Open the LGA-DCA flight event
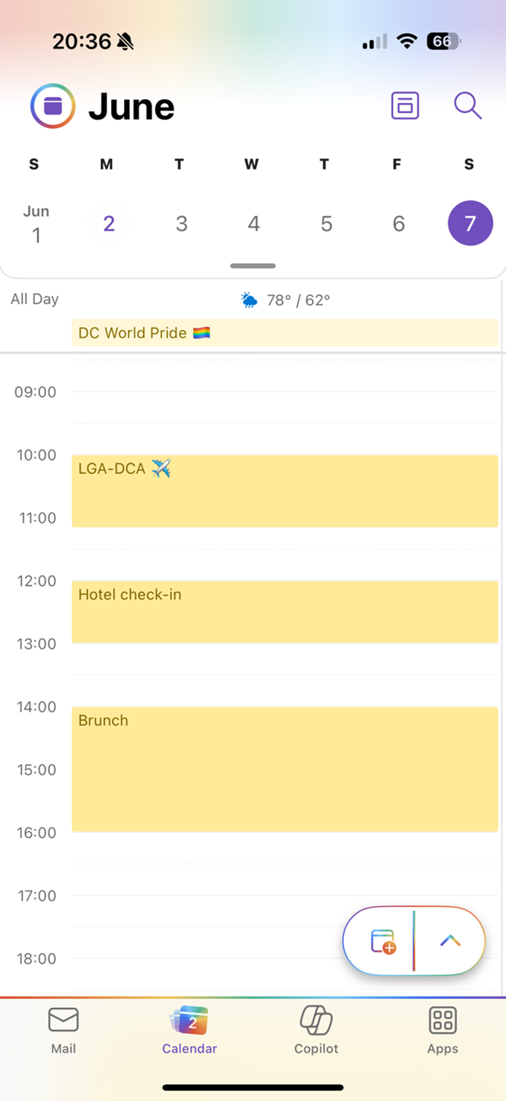 [285, 491]
